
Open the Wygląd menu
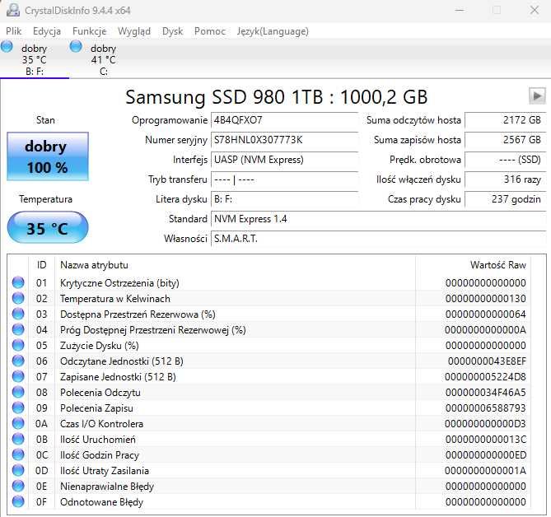pyautogui.click(x=134, y=31)
